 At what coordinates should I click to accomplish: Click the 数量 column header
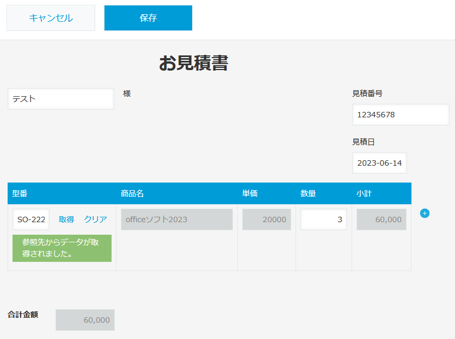pyautogui.click(x=308, y=193)
